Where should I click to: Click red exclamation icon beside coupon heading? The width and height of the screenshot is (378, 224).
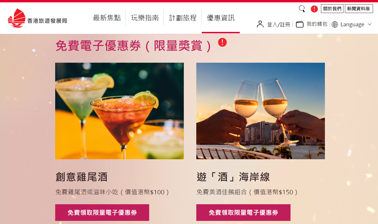click(222, 42)
